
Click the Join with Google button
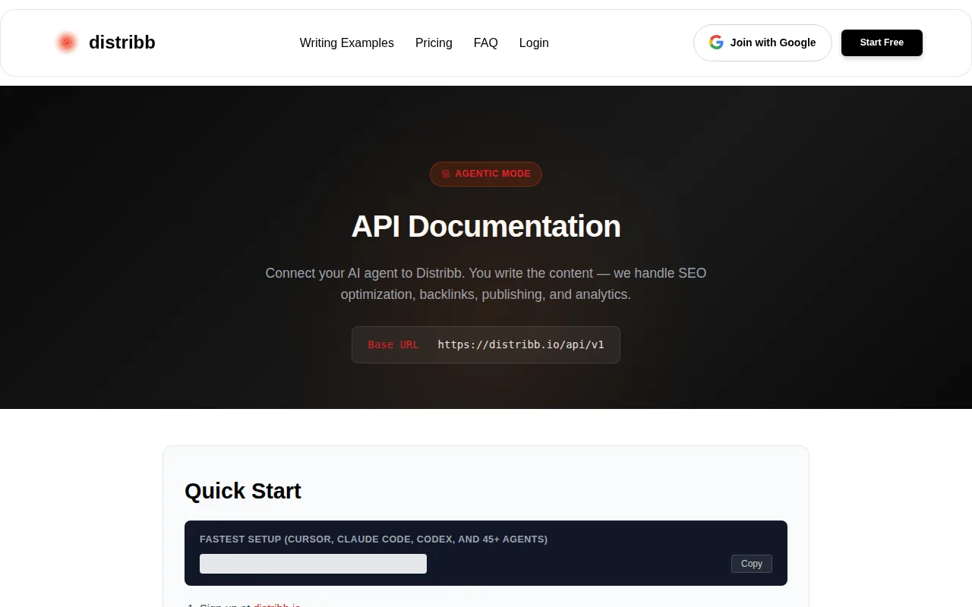[x=762, y=42]
